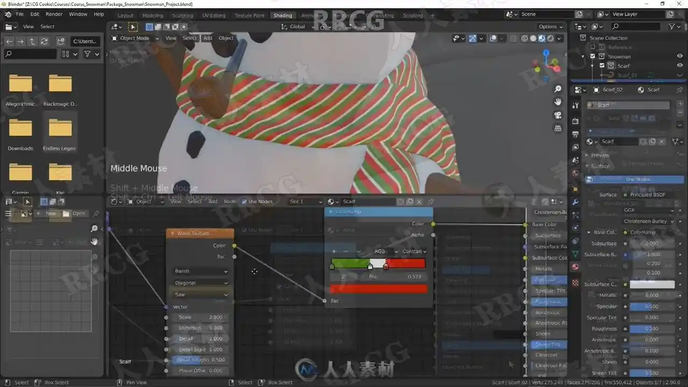The height and width of the screenshot is (387, 688).
Task: Open the GGX distribution dropdown
Action: (x=649, y=210)
